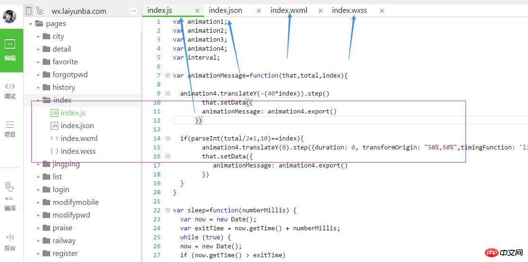
Task: Open the three-dot more options menu
Action: (x=134, y=10)
